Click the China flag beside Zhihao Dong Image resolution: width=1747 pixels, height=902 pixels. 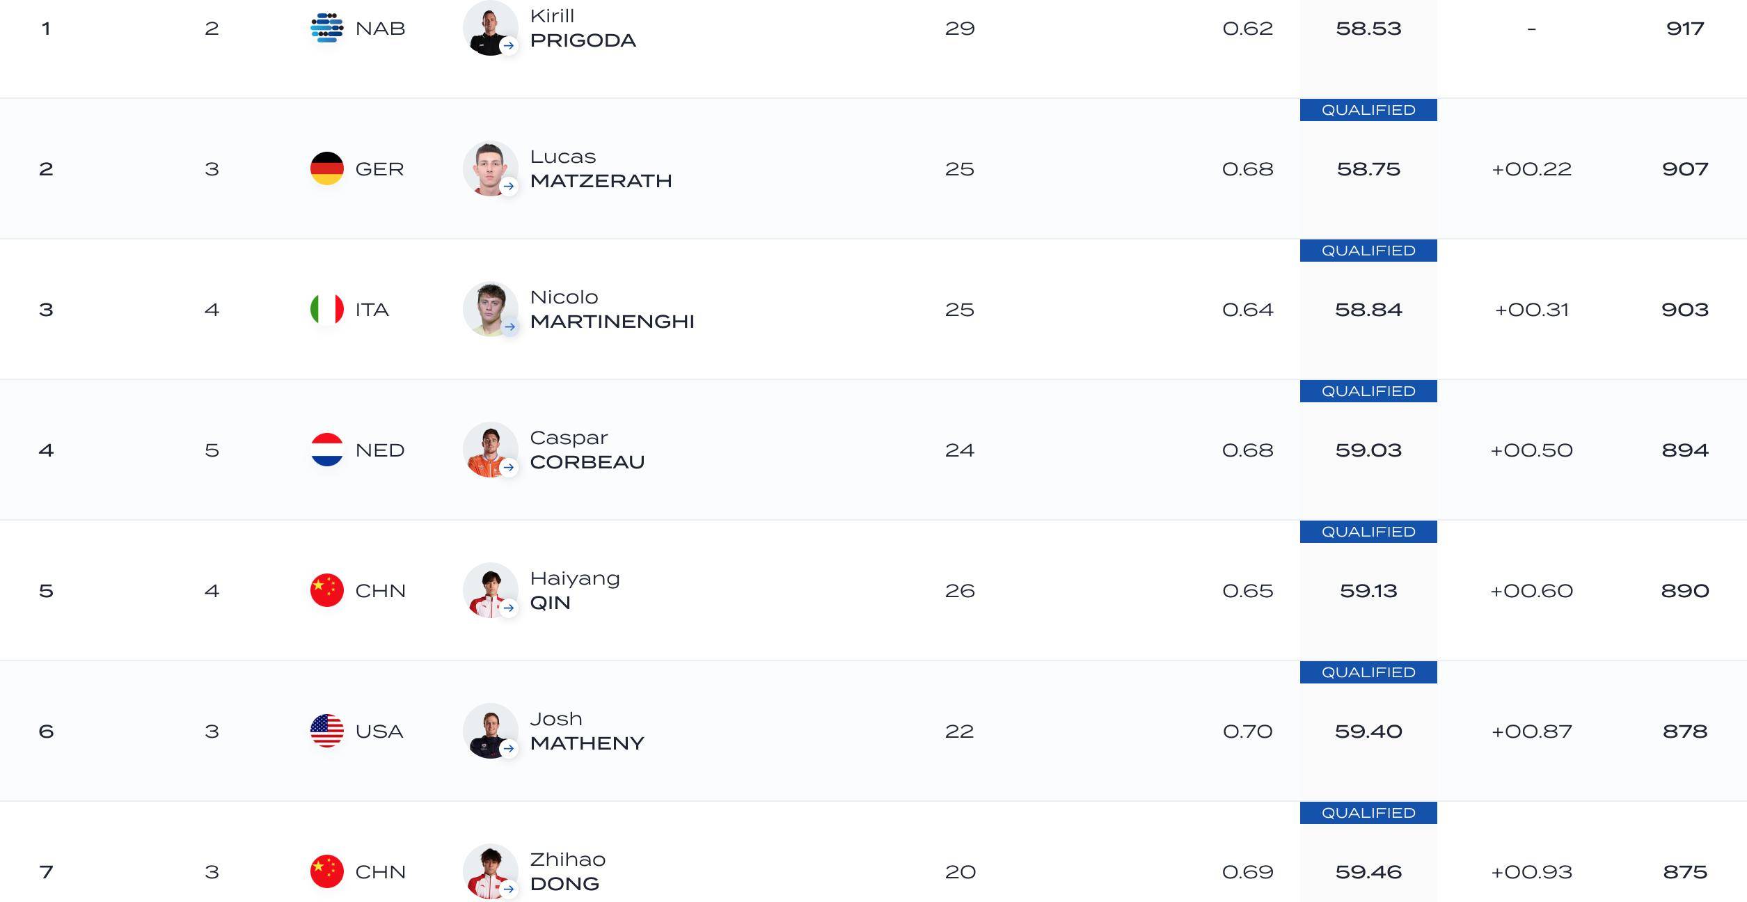coord(326,871)
